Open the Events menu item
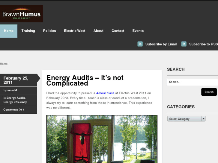 [x=138, y=31]
